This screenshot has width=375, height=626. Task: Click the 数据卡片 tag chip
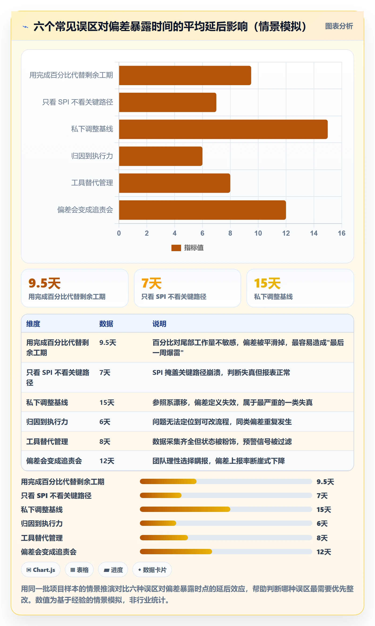pyautogui.click(x=152, y=570)
